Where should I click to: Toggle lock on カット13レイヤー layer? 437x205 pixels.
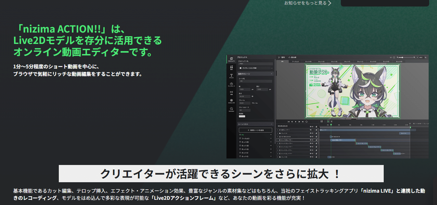pos(316,153)
